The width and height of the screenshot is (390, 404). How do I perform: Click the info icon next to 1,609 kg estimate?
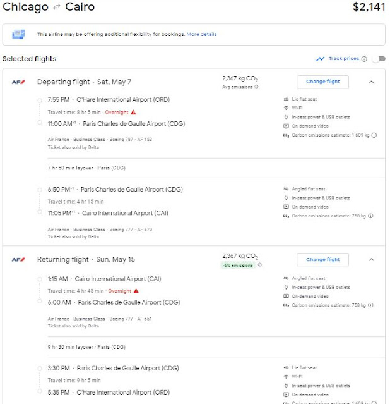[x=374, y=135]
